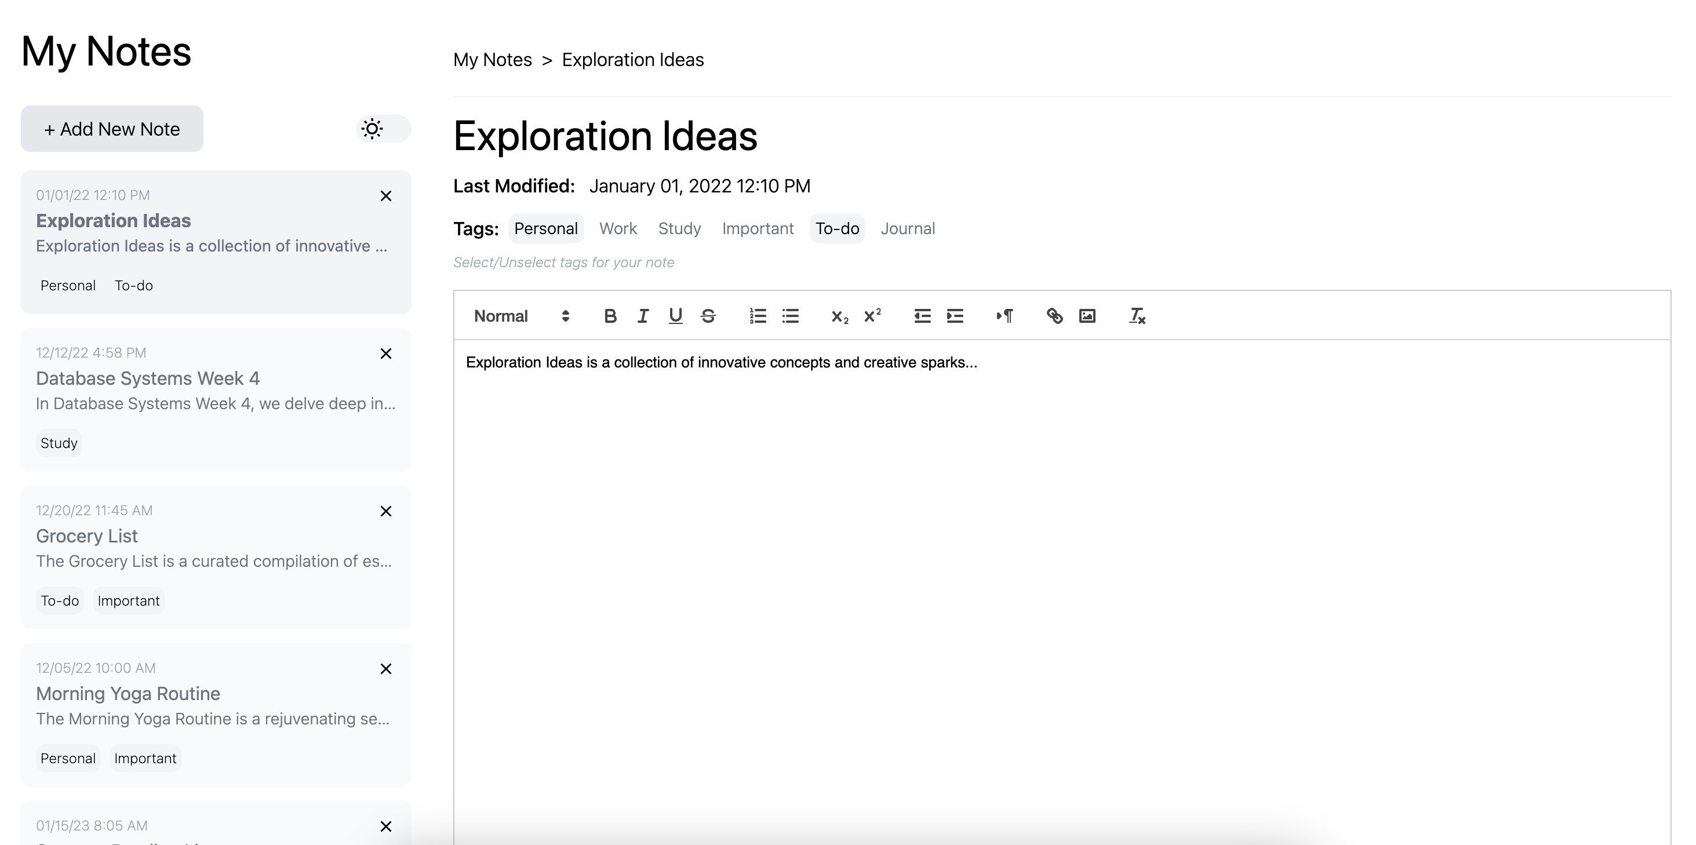Increase indent of the paragraph
Image resolution: width=1696 pixels, height=845 pixels.
point(955,316)
